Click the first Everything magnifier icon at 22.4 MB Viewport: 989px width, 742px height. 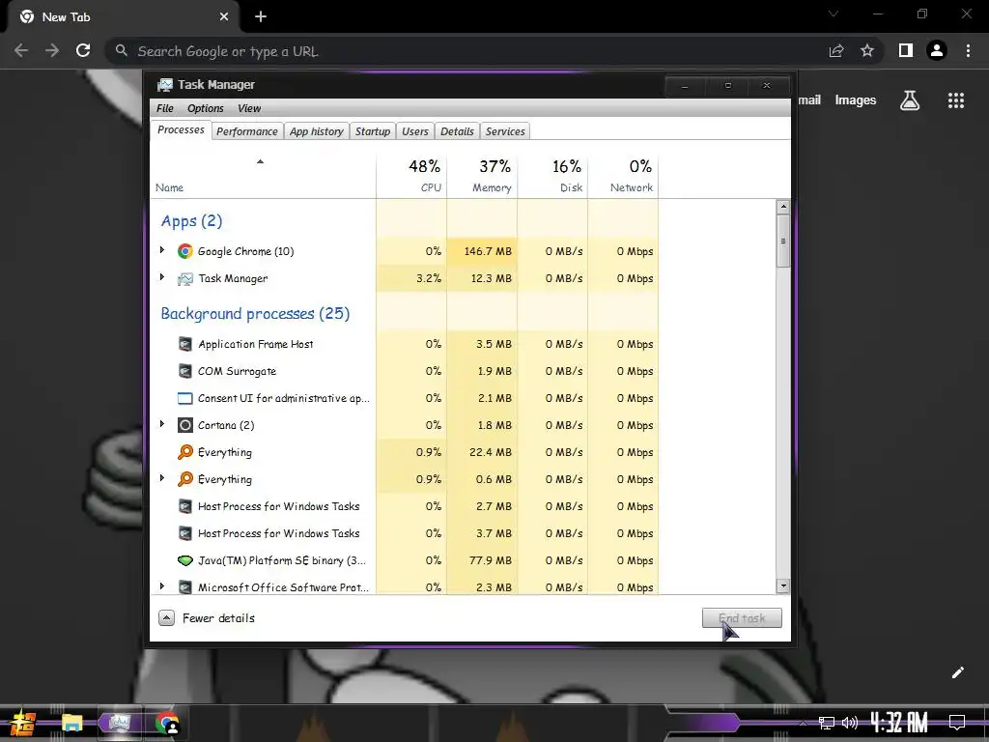point(184,452)
